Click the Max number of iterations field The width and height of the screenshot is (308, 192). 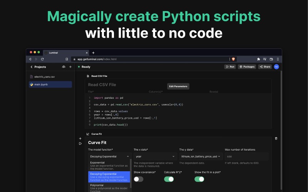point(246,156)
